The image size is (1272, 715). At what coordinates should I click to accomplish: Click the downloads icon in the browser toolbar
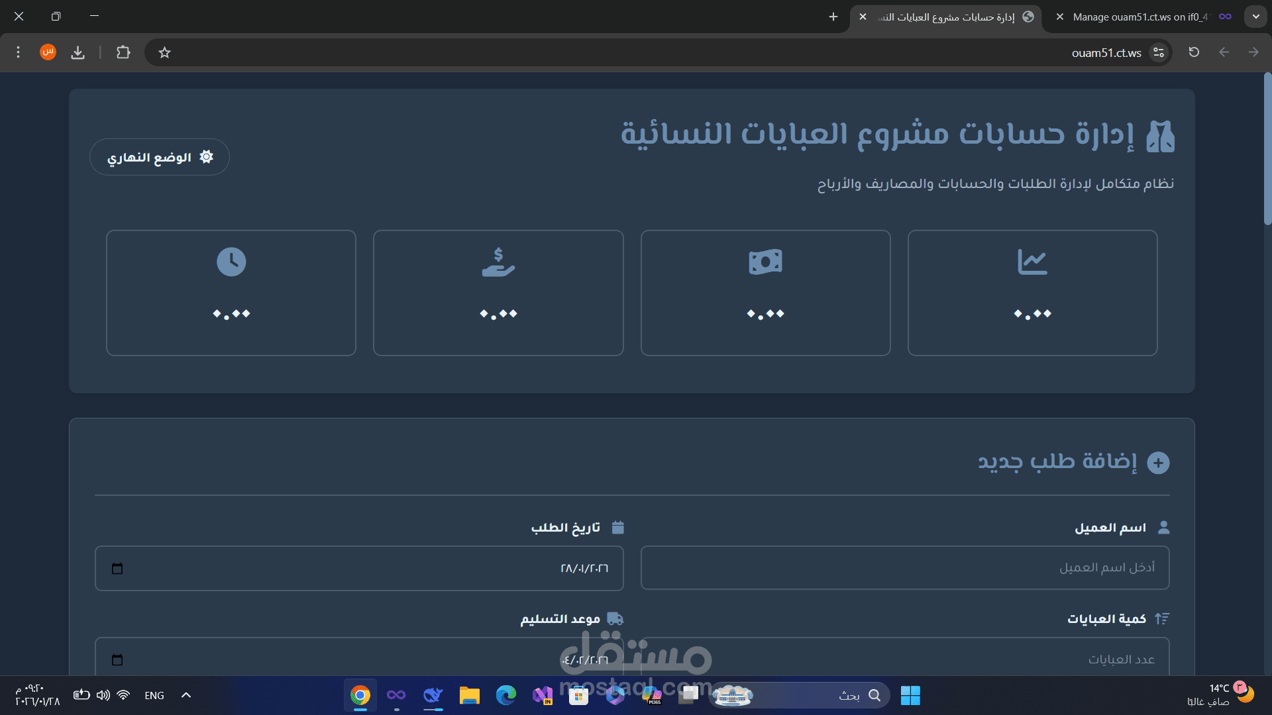78,52
